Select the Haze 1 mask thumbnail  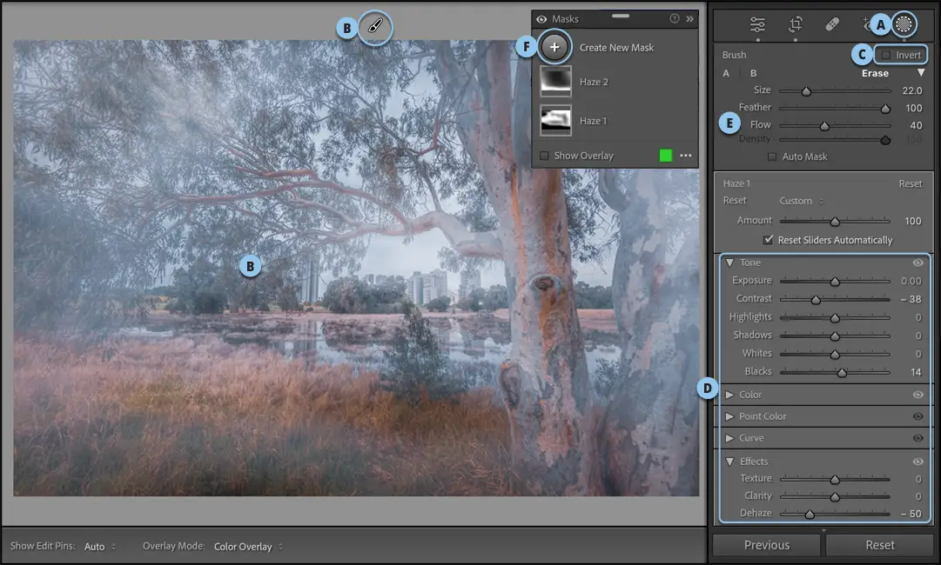(555, 121)
